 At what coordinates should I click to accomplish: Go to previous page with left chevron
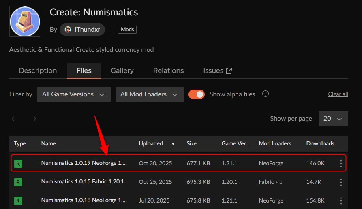[x=13, y=119]
